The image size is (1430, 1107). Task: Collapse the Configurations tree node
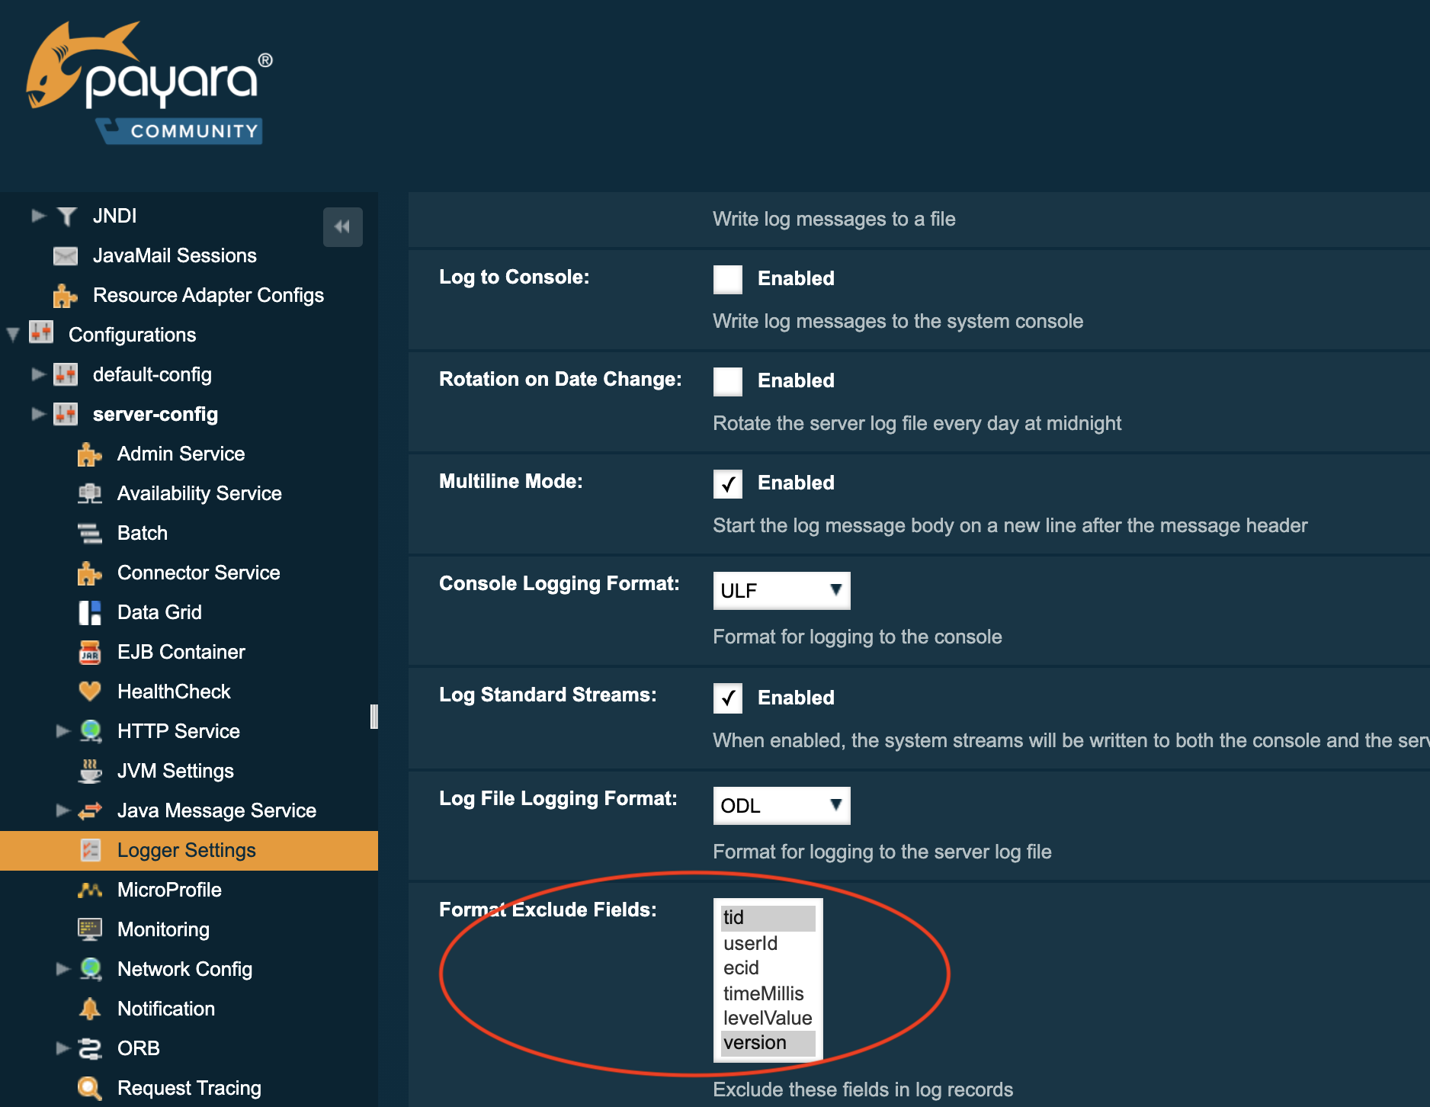click(x=13, y=335)
